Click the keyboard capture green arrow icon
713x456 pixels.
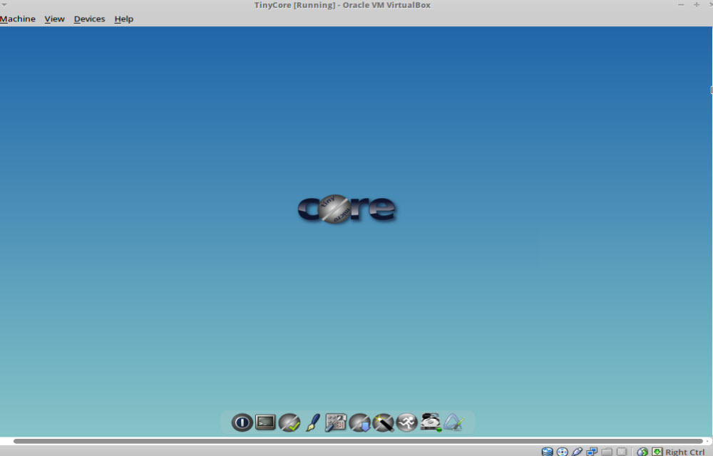[657, 452]
